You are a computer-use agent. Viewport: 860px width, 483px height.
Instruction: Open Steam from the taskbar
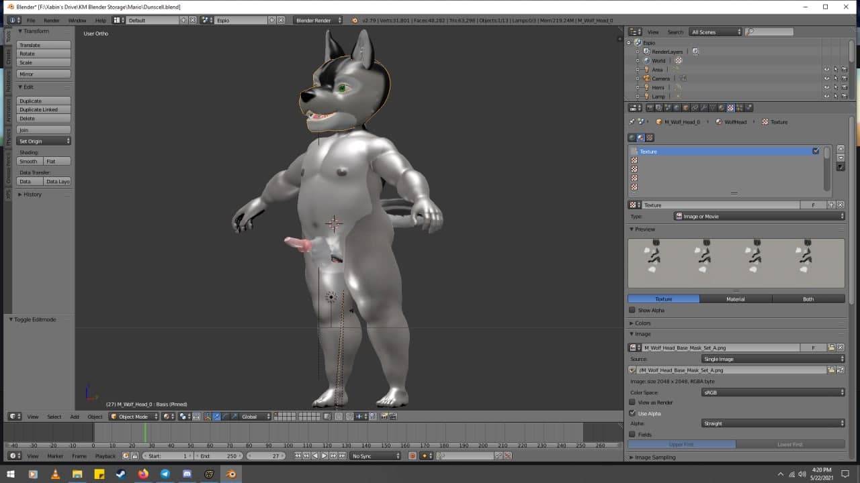click(121, 474)
